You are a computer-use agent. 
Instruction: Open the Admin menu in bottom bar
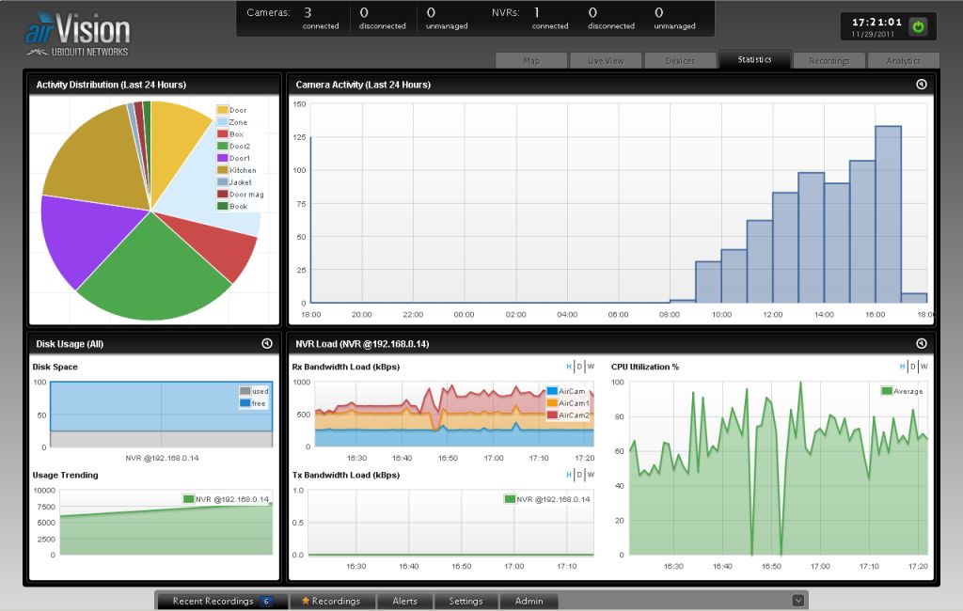pyautogui.click(x=528, y=601)
